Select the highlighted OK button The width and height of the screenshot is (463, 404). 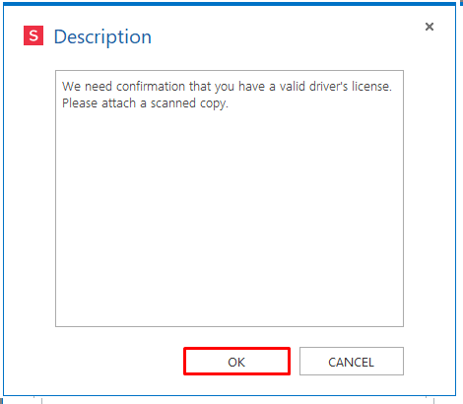click(x=236, y=362)
